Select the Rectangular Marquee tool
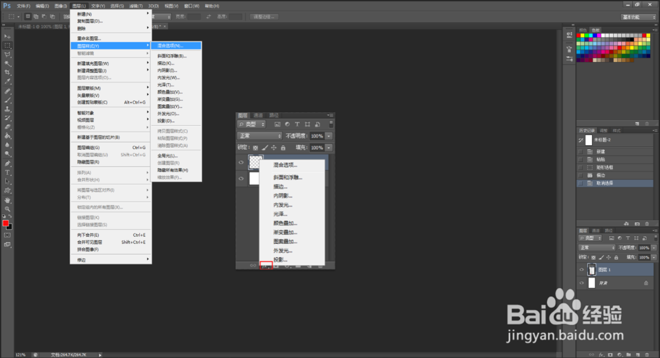The width and height of the screenshot is (660, 358). point(7,45)
